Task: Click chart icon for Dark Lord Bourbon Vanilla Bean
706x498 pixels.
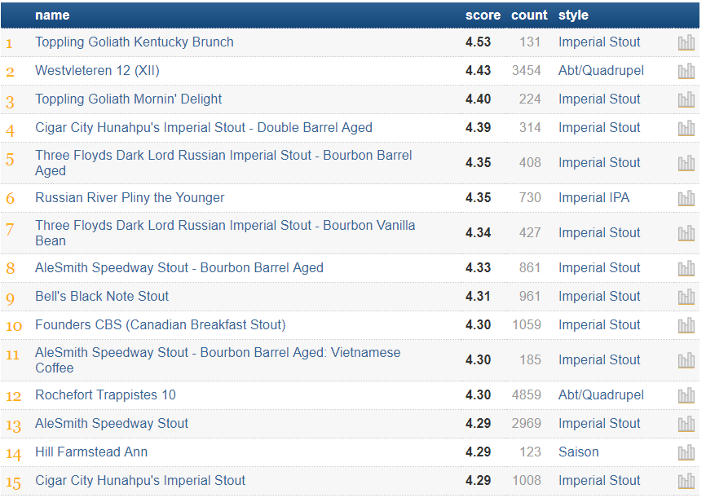Action: point(686,233)
